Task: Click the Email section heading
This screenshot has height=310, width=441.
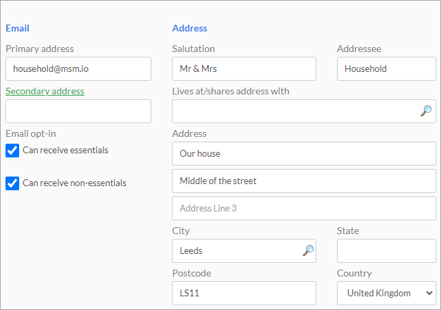Action: 17,28
